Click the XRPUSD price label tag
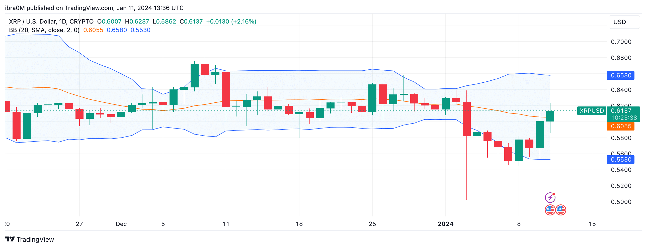Viewport: 647px width, 248px height. tap(592, 111)
